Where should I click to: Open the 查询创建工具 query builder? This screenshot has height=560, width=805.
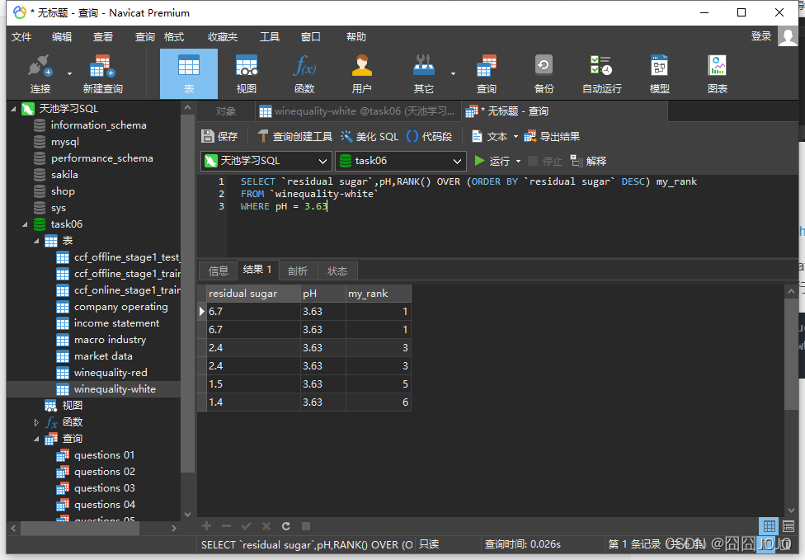pos(295,137)
